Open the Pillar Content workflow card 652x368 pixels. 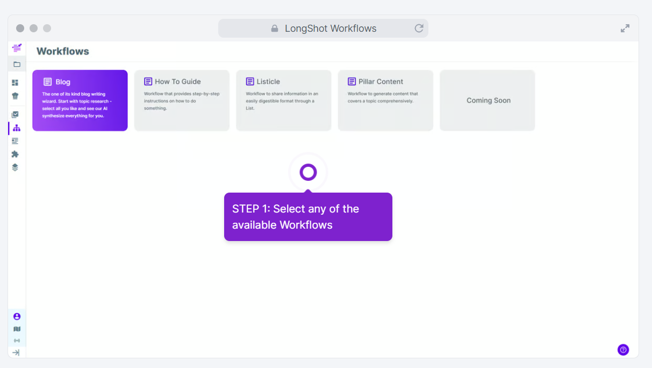[385, 100]
